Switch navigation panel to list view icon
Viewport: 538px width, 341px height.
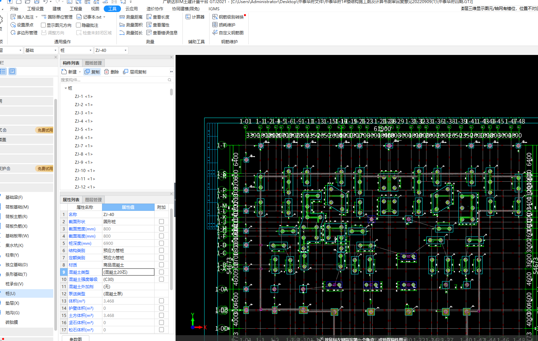point(3,71)
